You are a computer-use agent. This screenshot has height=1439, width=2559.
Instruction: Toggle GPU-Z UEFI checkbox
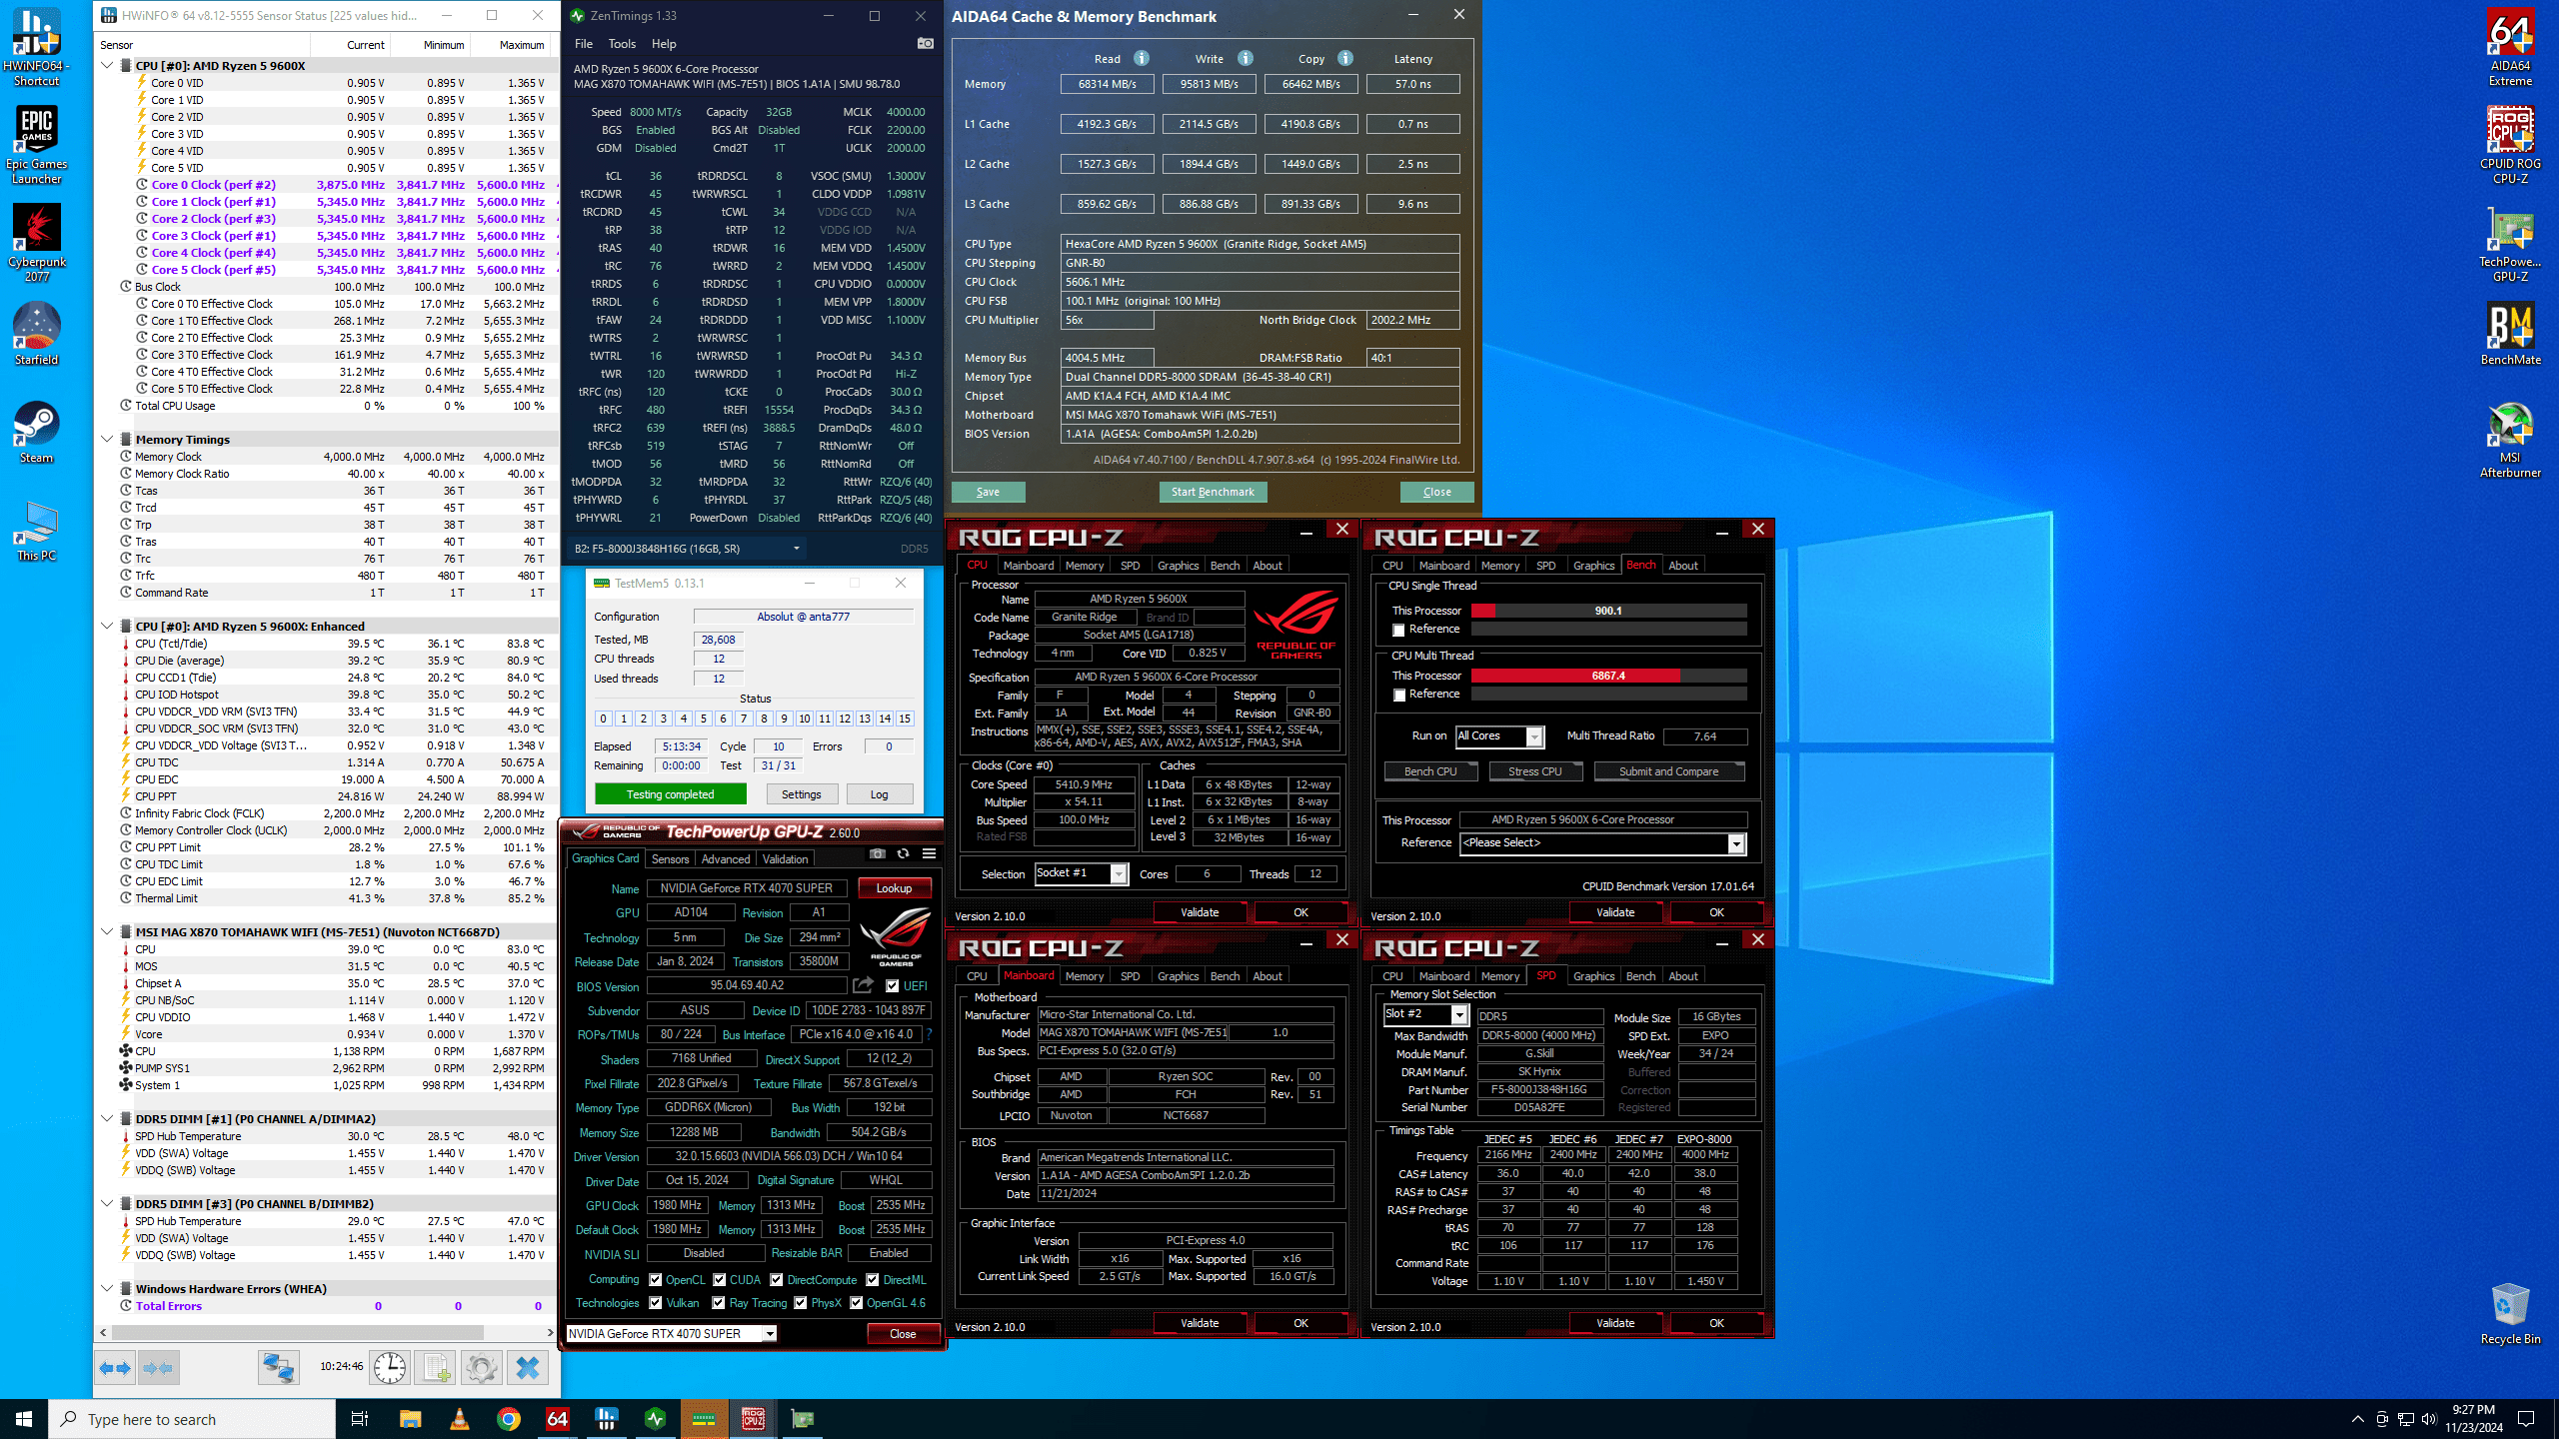(x=893, y=985)
